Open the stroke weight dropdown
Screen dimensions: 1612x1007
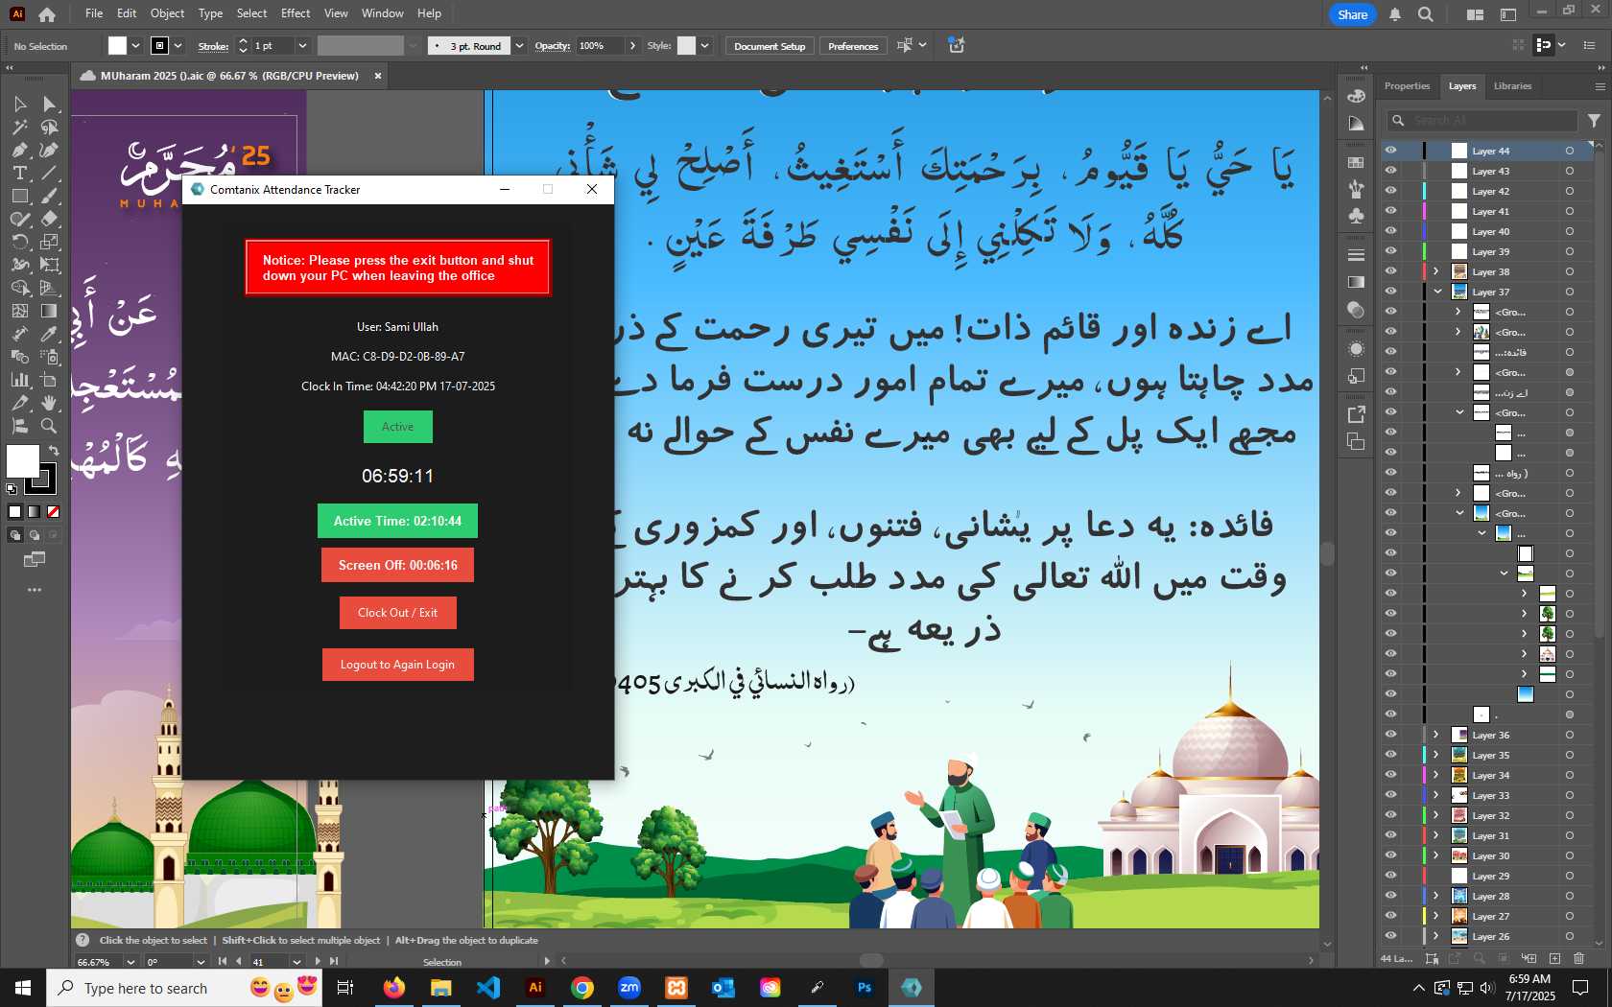tap(302, 46)
